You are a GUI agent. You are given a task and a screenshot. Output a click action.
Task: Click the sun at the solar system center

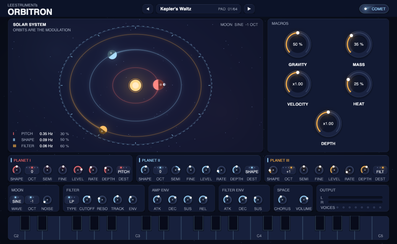tap(136, 85)
